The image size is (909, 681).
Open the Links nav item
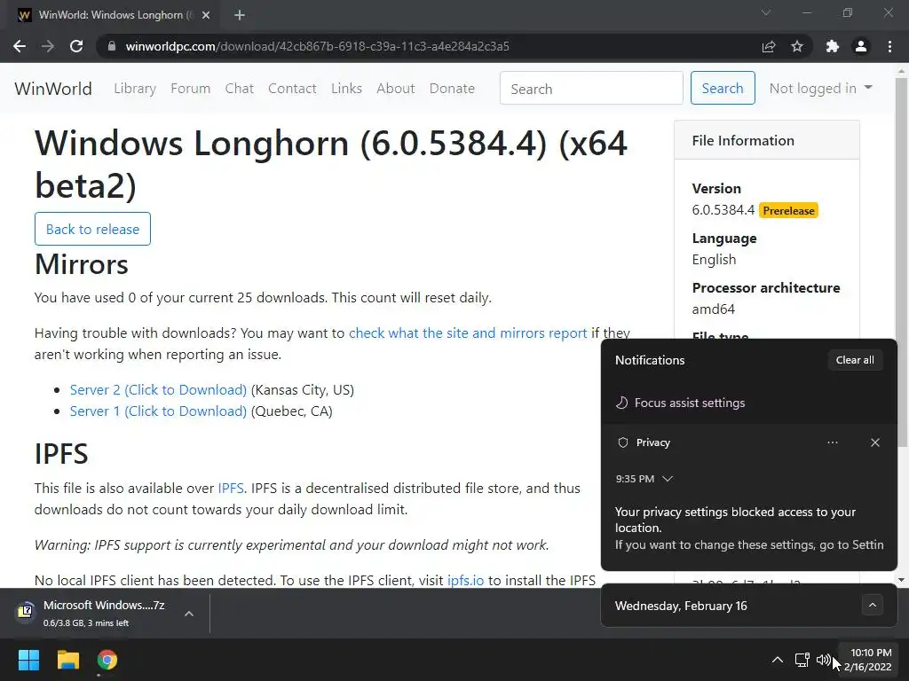pyautogui.click(x=347, y=89)
